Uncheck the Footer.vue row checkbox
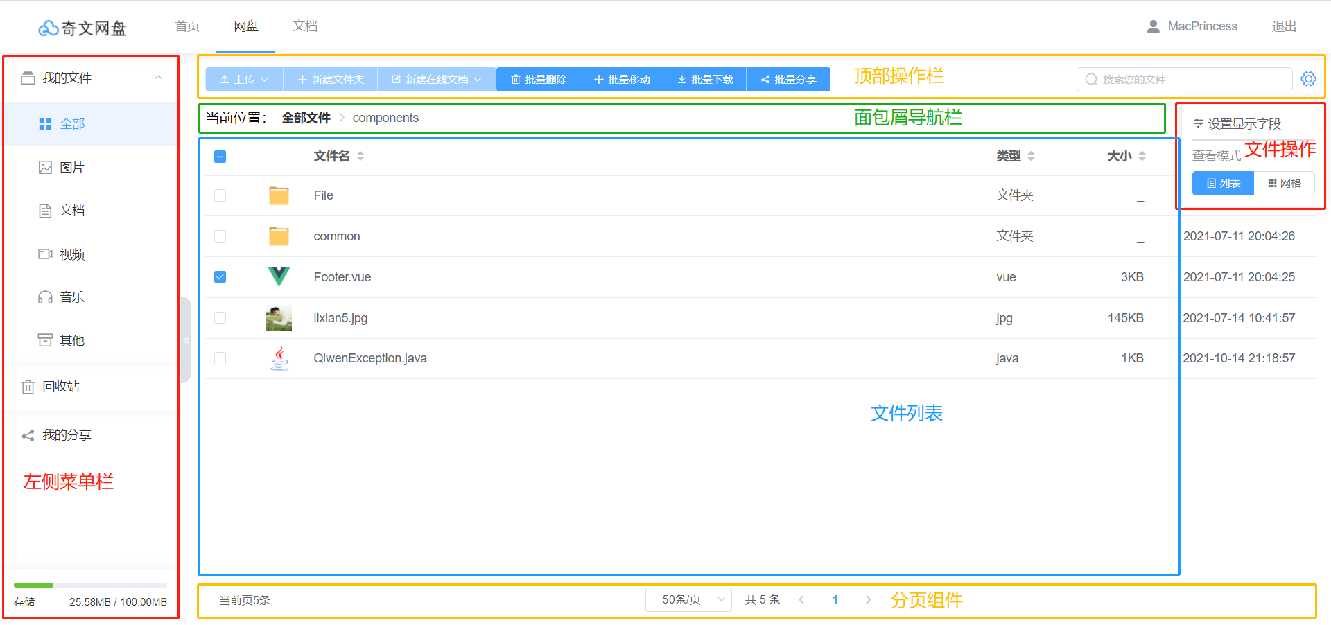 (x=220, y=277)
